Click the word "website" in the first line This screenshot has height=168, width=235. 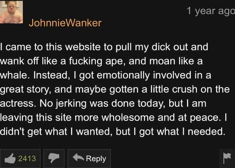tap(83, 47)
